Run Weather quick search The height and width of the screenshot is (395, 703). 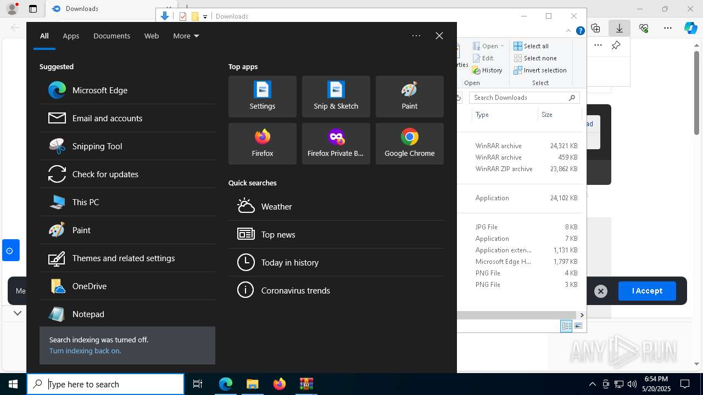(336, 206)
